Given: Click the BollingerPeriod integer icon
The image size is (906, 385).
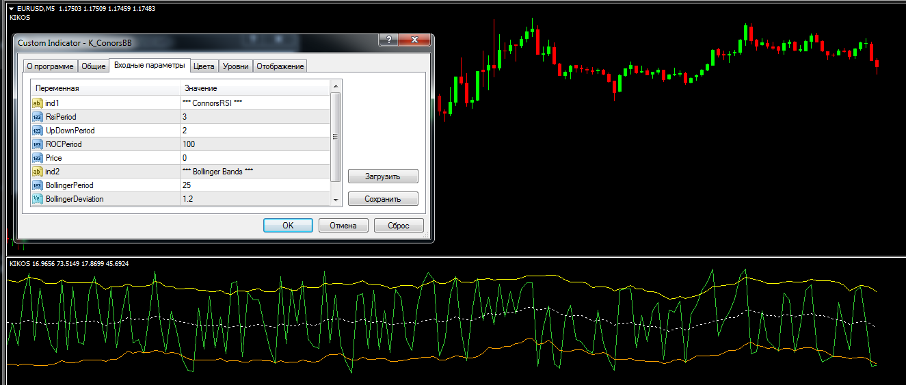Looking at the screenshot, I should [x=37, y=185].
